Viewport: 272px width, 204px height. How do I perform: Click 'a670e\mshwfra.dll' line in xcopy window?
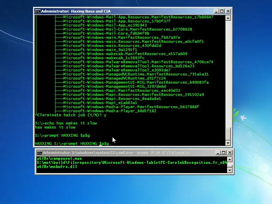(57, 167)
